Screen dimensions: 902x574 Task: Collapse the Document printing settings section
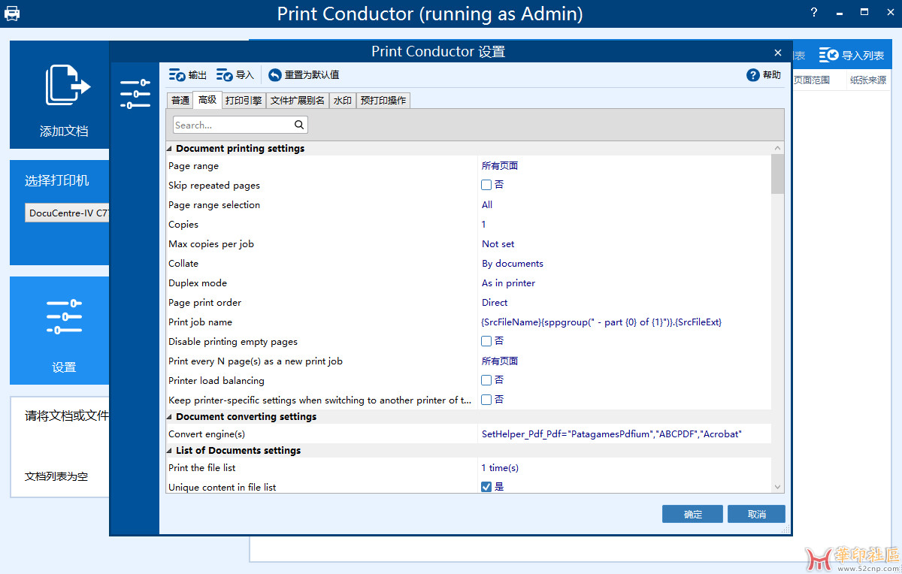tap(170, 149)
